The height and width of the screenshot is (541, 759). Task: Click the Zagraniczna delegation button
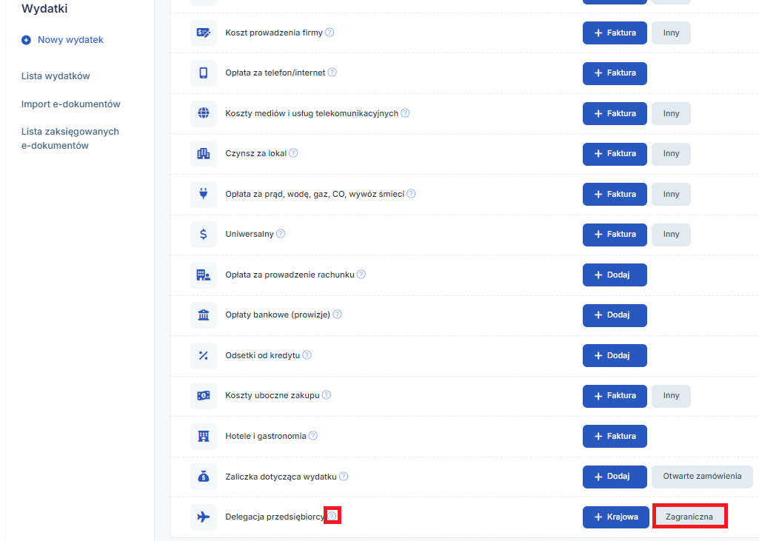[x=689, y=517]
